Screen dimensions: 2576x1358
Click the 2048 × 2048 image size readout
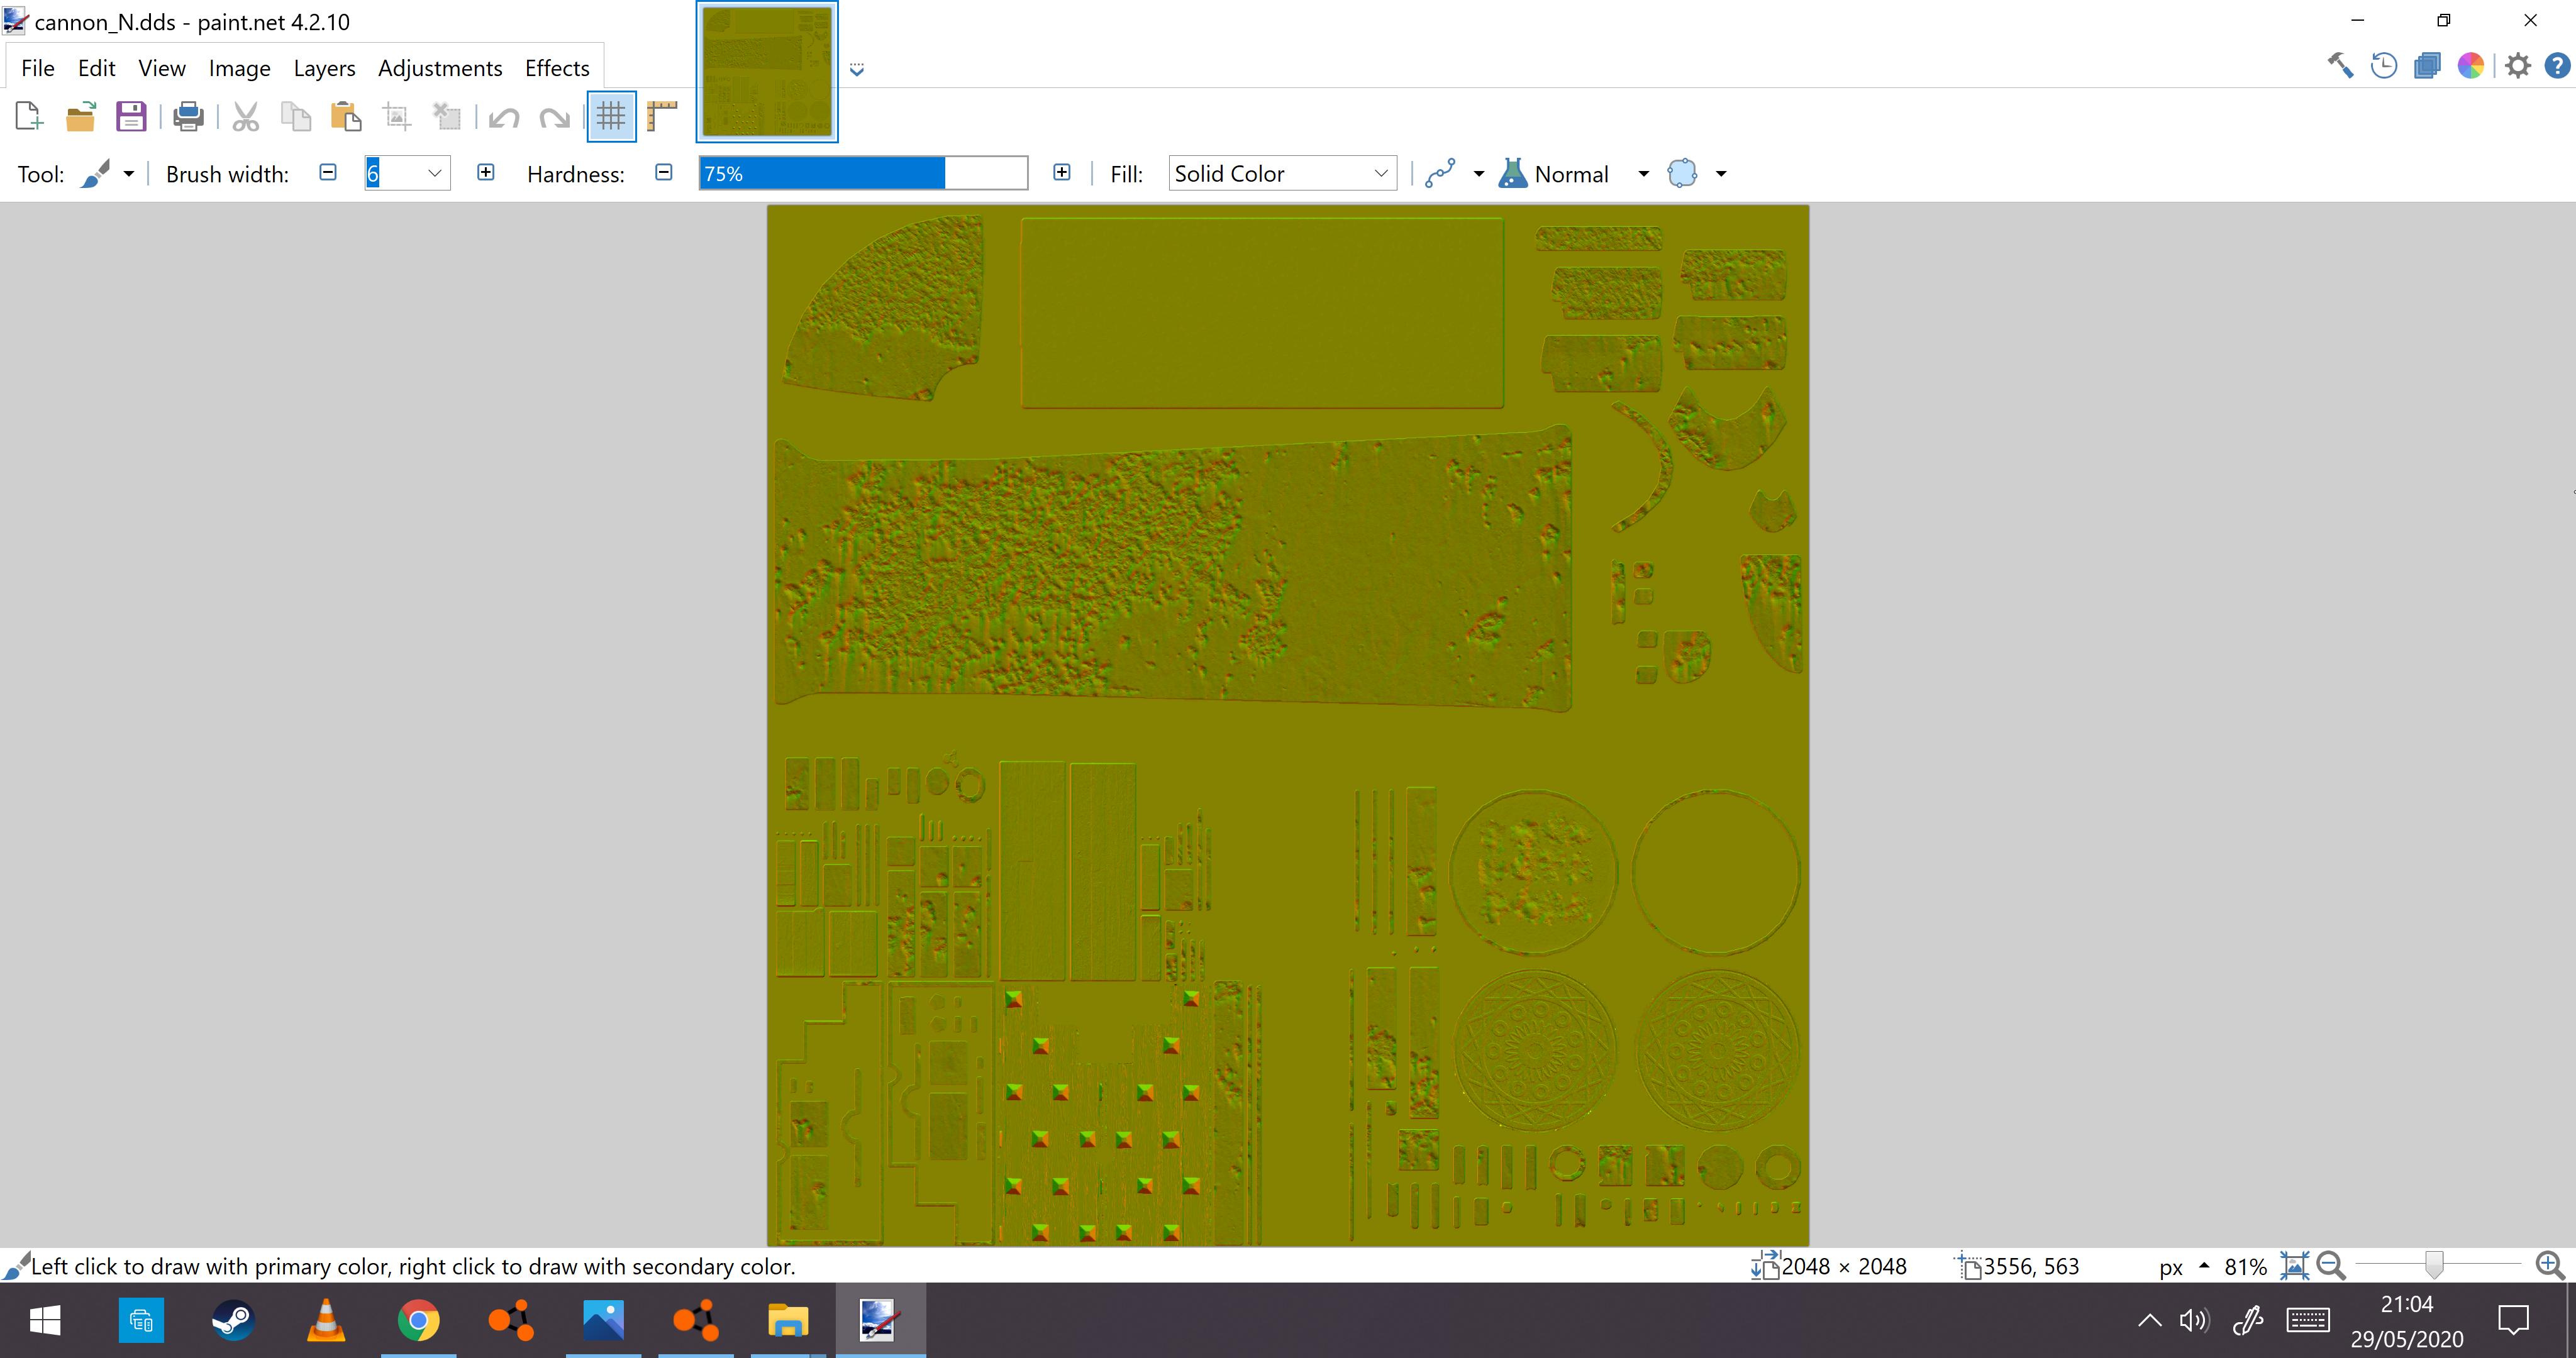point(1843,1267)
